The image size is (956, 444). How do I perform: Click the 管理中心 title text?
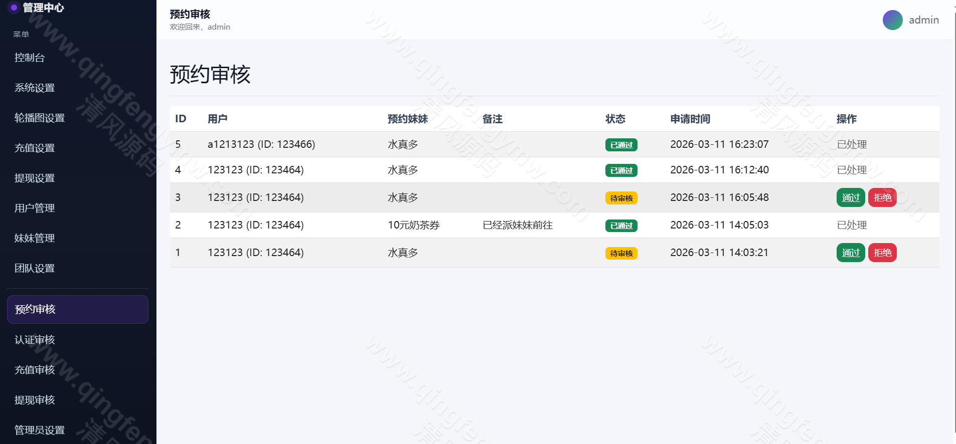point(43,8)
